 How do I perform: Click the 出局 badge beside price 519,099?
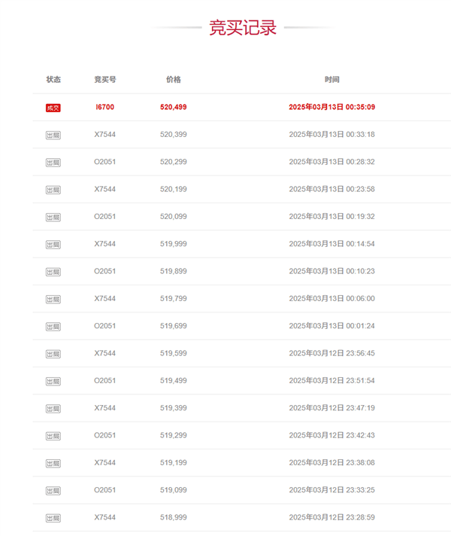(x=53, y=491)
